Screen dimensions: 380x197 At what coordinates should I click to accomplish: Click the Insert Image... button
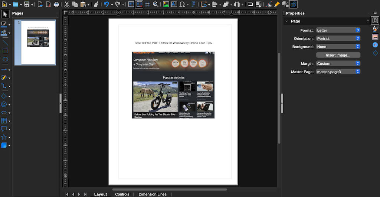(x=338, y=55)
